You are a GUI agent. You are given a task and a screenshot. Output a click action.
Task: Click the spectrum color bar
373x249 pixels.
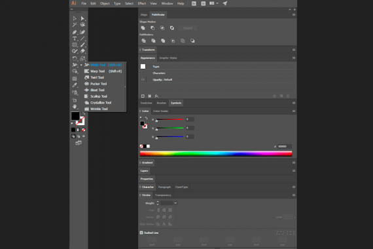coord(216,154)
